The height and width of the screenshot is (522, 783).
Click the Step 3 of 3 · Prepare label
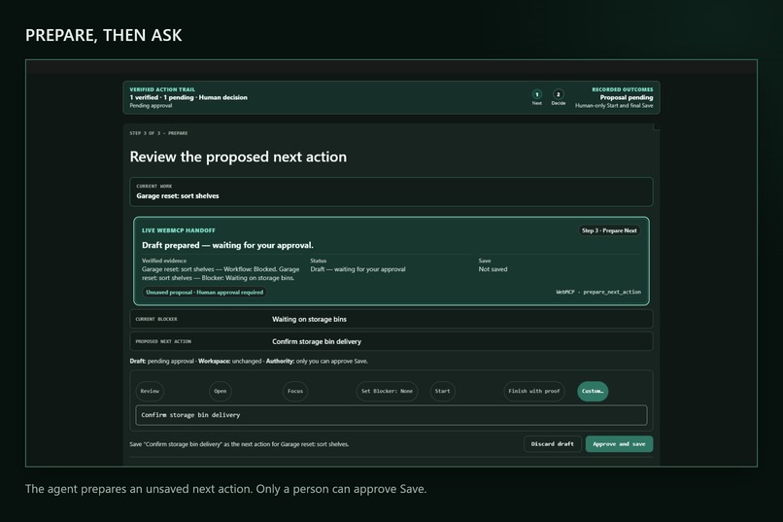(x=158, y=133)
